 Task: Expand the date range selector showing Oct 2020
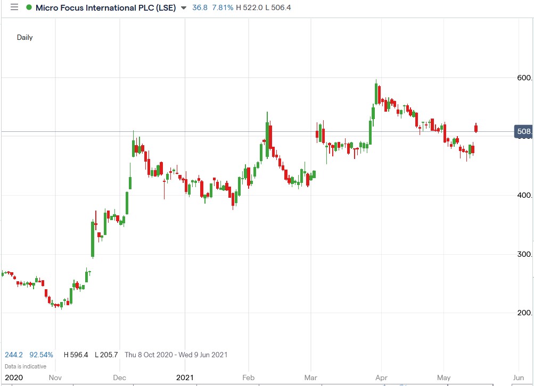176,354
